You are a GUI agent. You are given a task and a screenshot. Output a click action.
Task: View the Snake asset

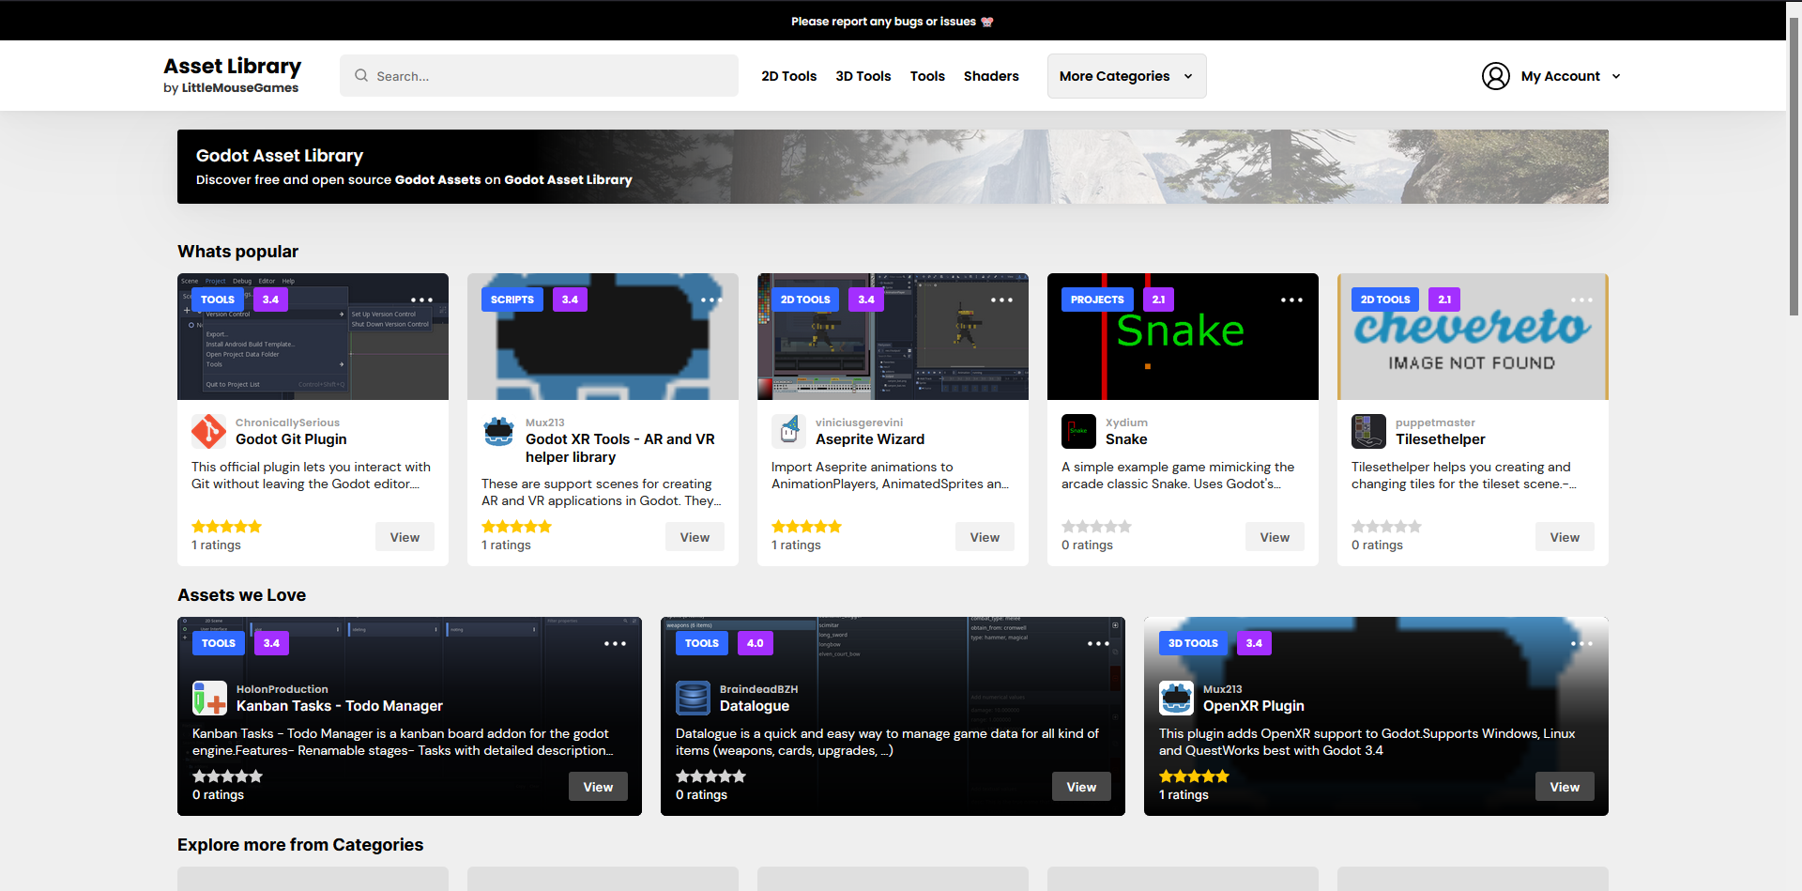[1275, 537]
